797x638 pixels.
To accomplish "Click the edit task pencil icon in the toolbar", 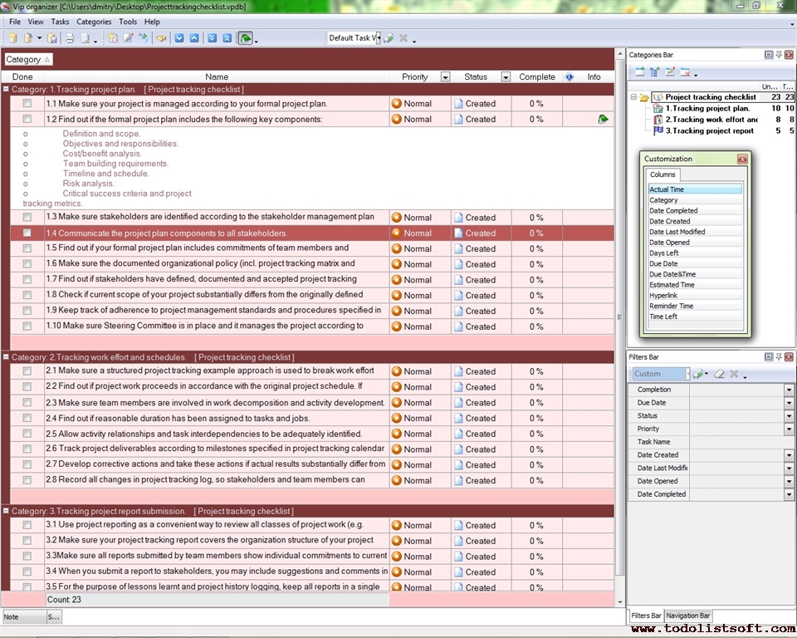I will point(129,38).
